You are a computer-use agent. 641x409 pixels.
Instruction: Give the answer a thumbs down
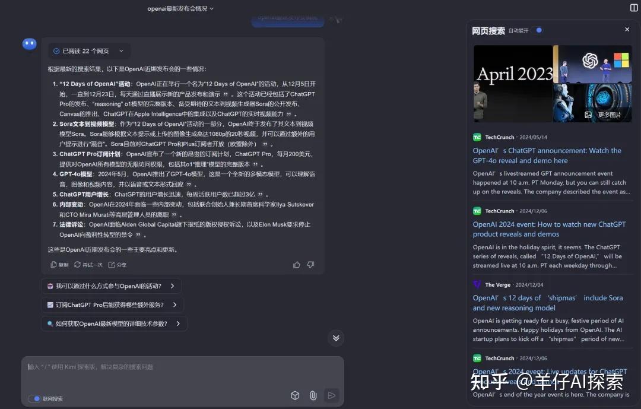310,265
